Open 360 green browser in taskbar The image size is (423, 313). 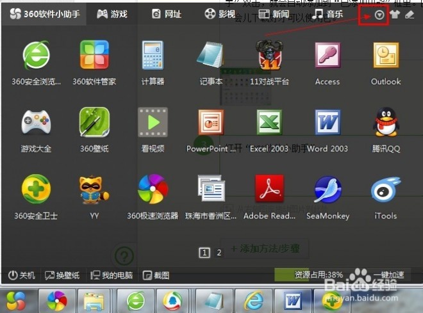click(x=136, y=300)
